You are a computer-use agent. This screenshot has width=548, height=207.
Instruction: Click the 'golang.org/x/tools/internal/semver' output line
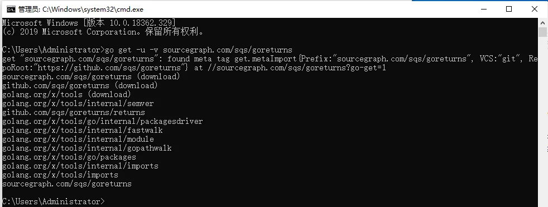point(78,104)
